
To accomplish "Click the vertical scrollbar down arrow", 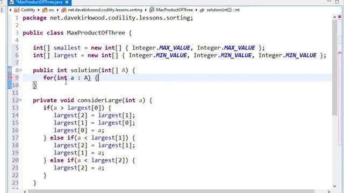I will click(334, 186).
